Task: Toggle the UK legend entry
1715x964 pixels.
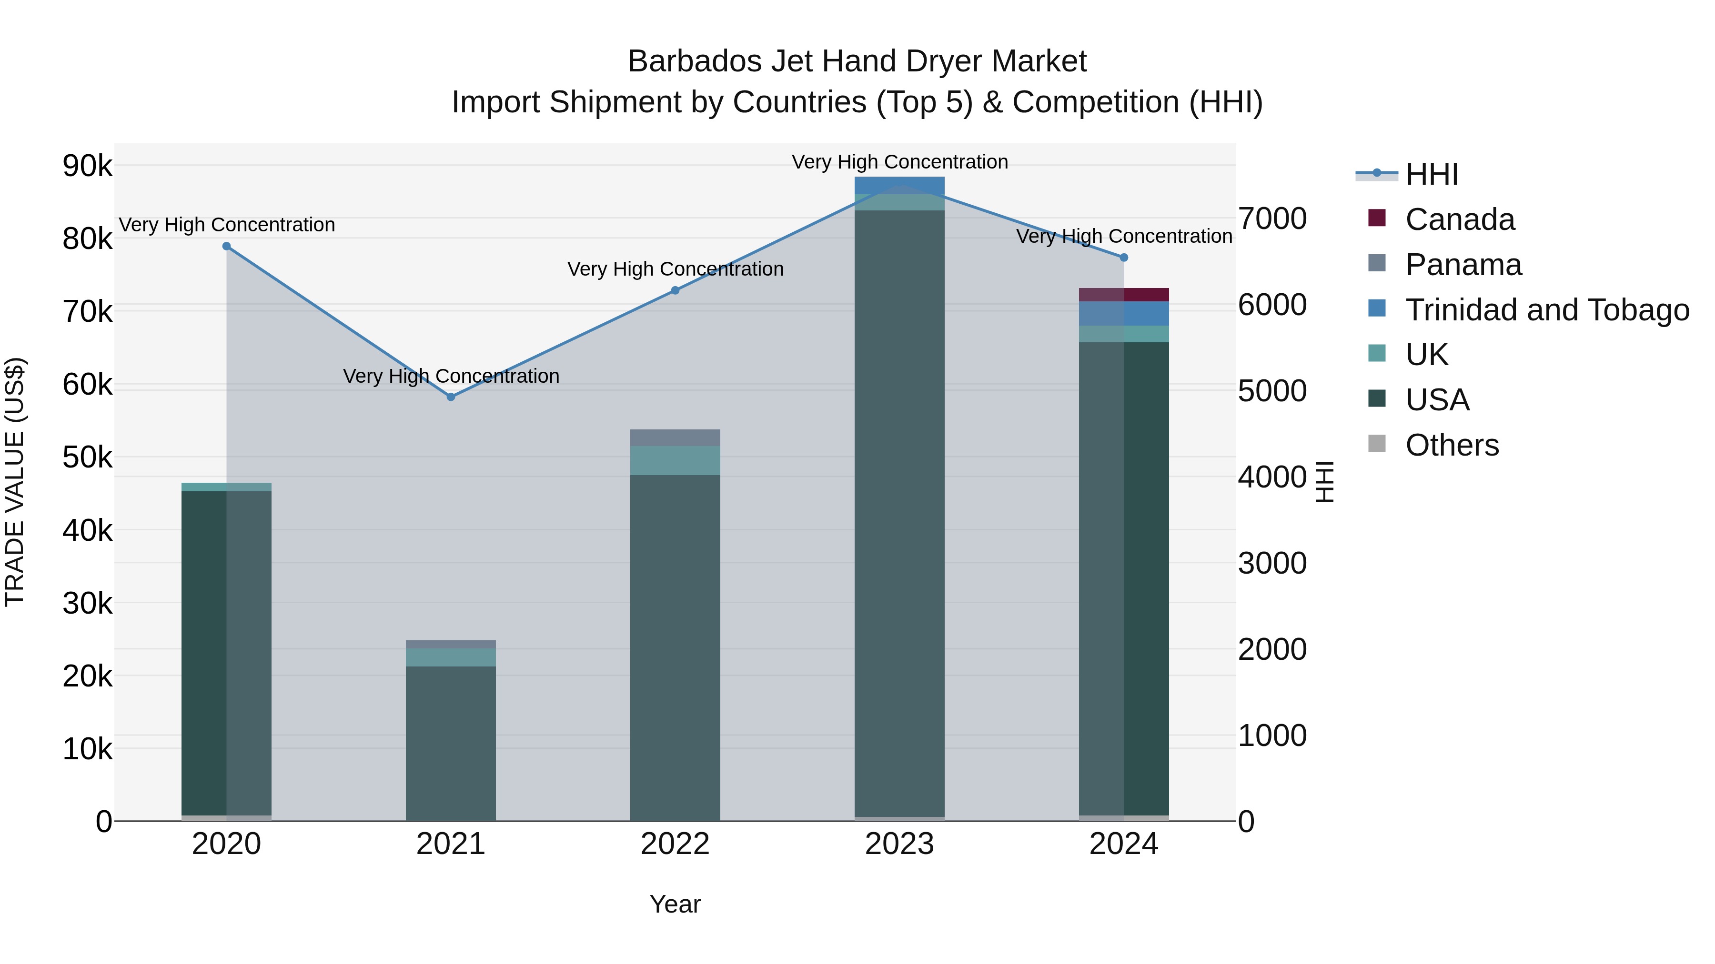Action: (1408, 355)
